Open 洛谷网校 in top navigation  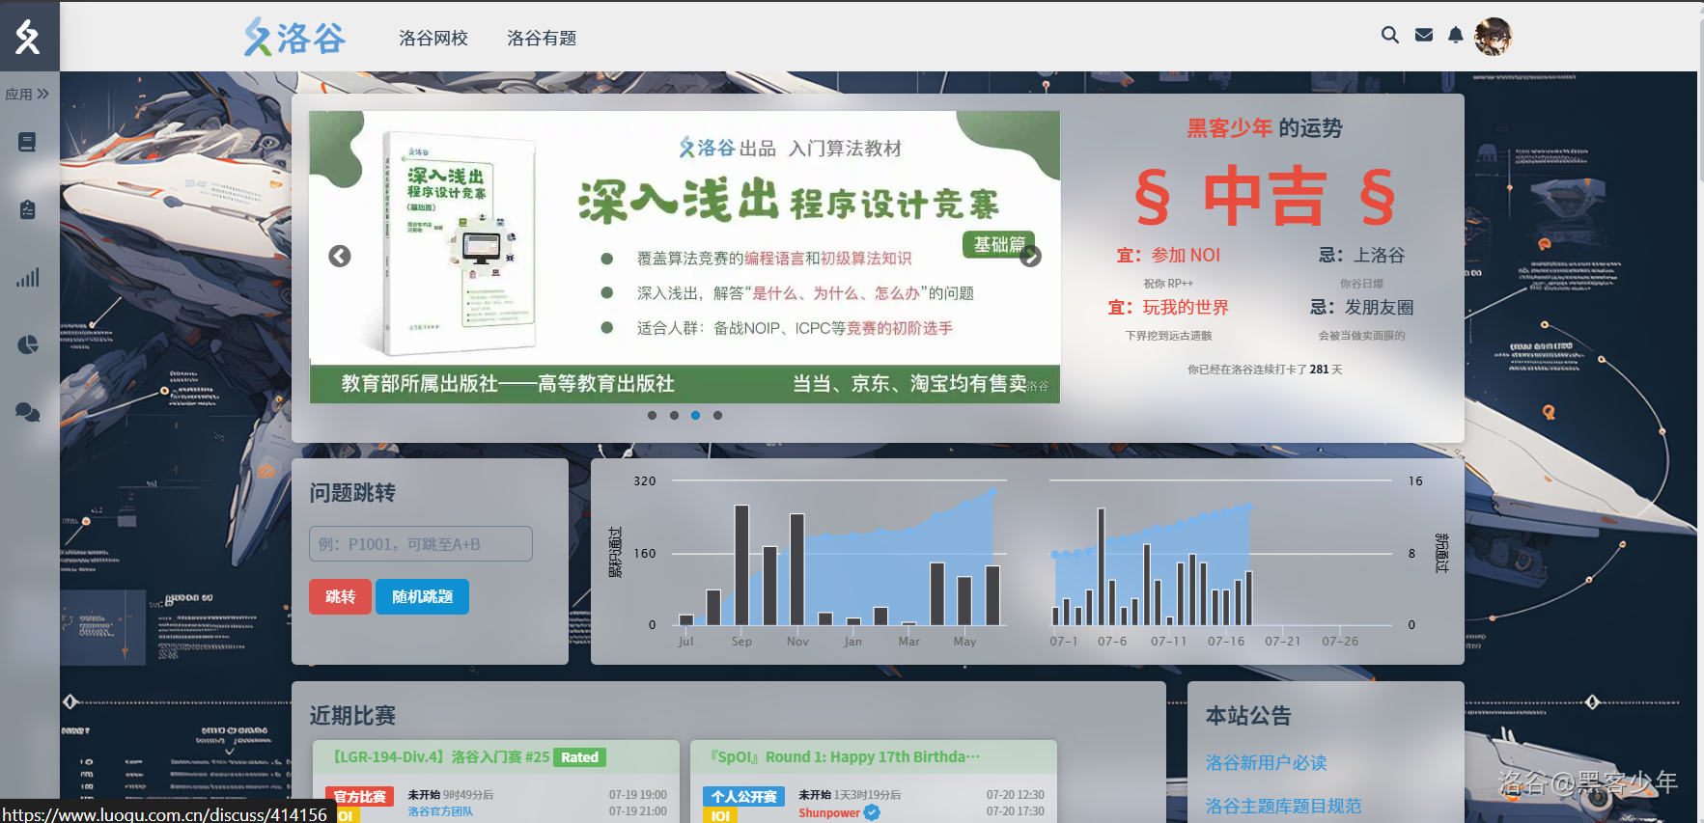click(x=433, y=39)
